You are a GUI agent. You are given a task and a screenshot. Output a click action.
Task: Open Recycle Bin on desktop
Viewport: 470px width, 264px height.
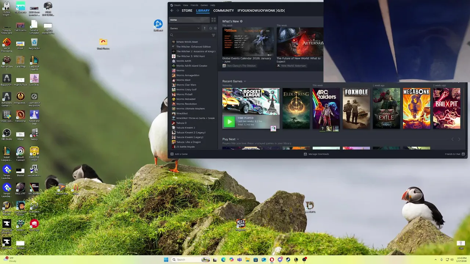point(34,44)
